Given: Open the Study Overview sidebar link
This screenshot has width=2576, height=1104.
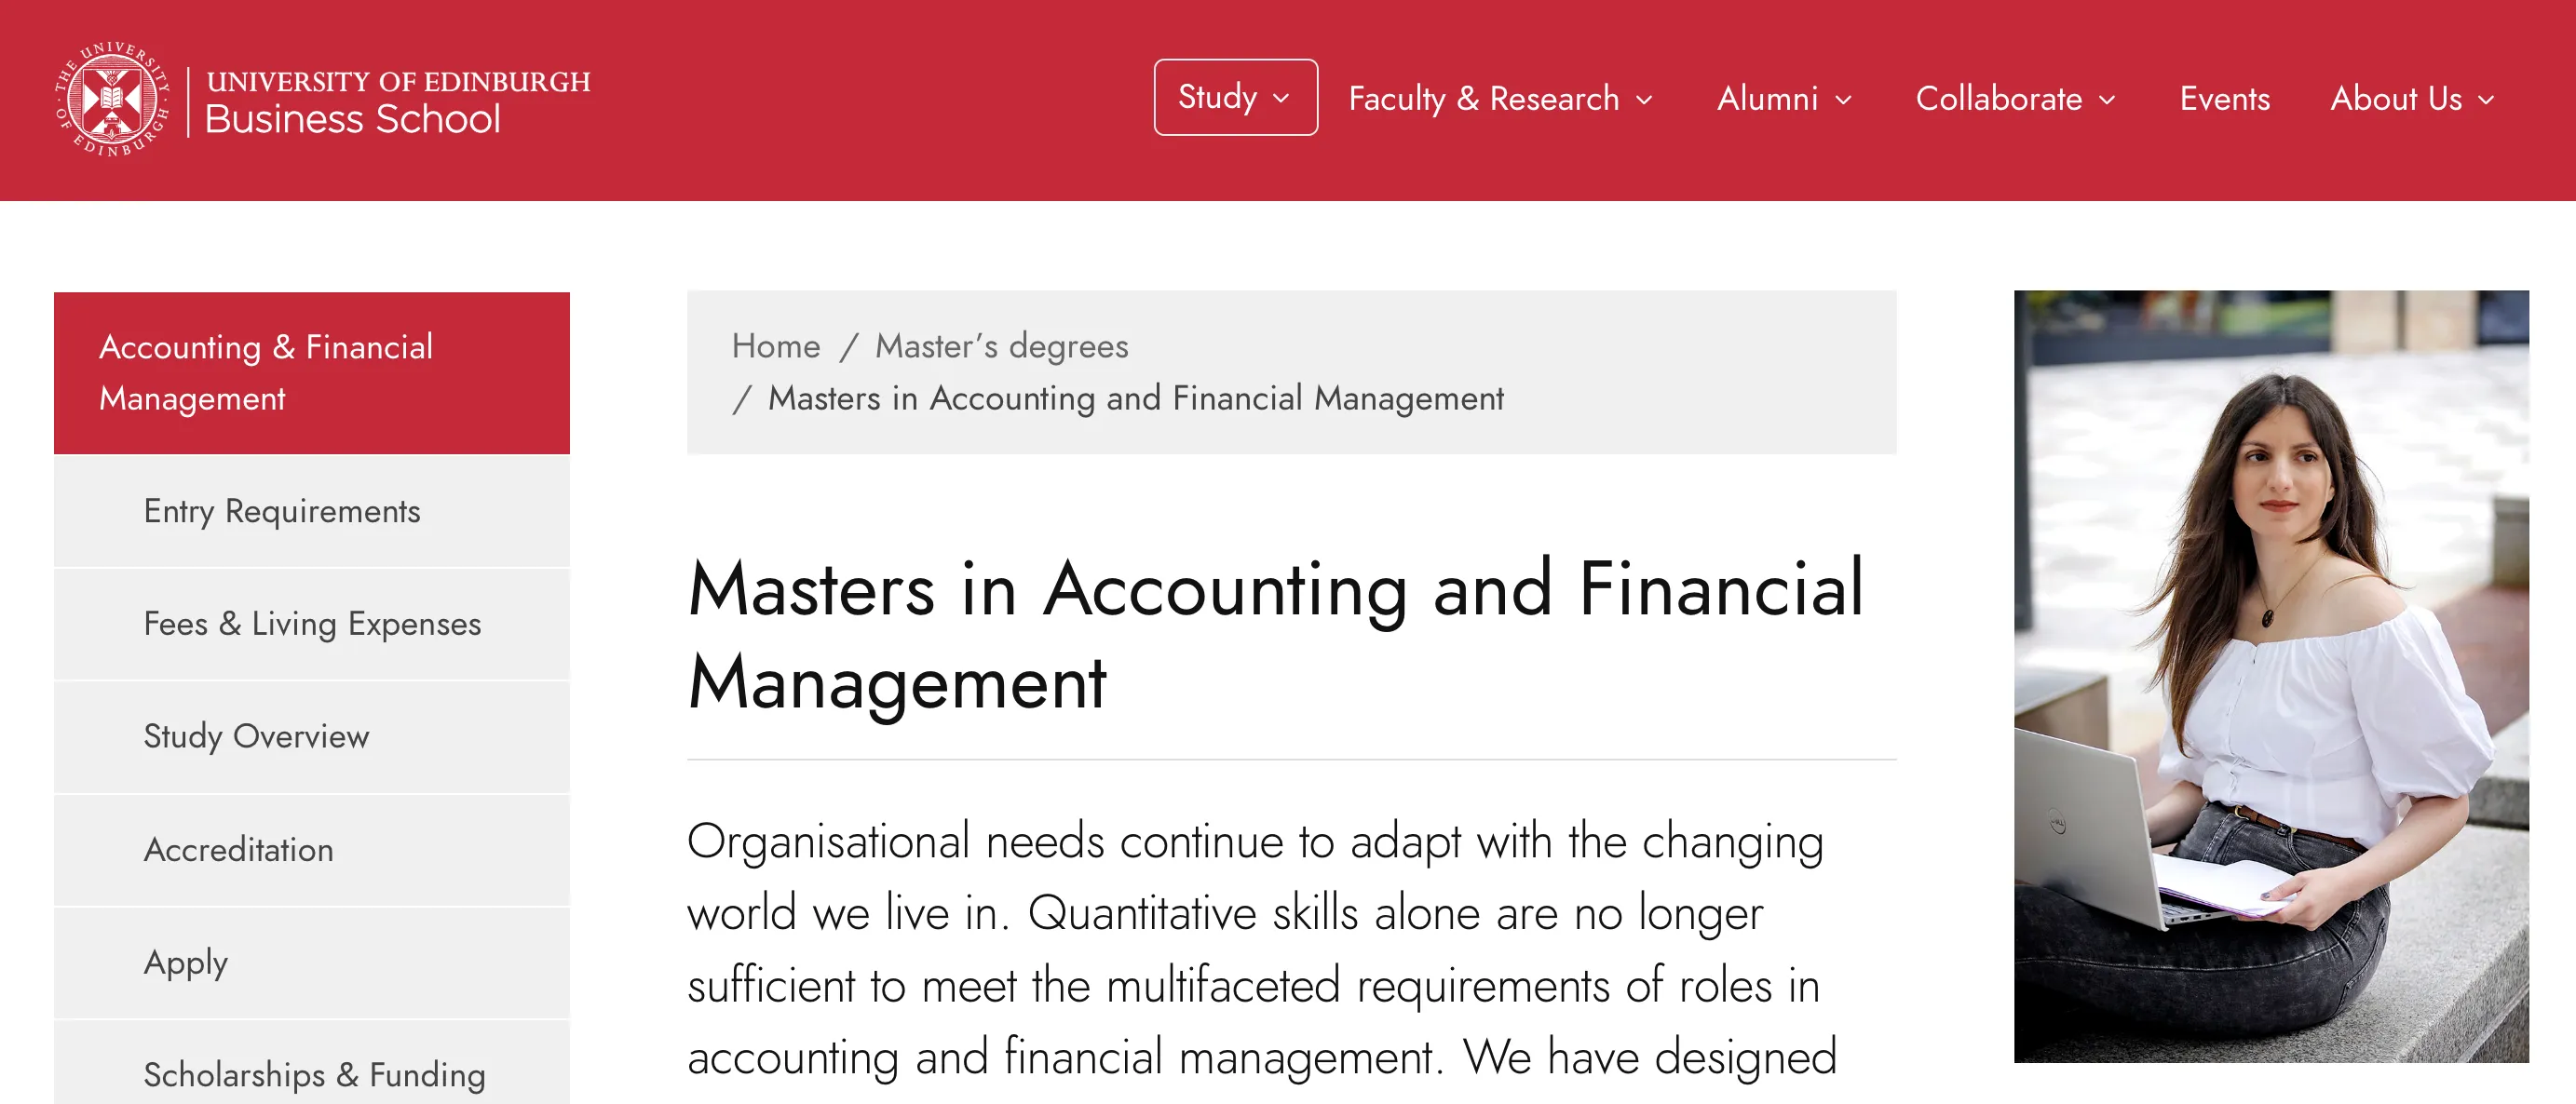Looking at the screenshot, I should [256, 737].
